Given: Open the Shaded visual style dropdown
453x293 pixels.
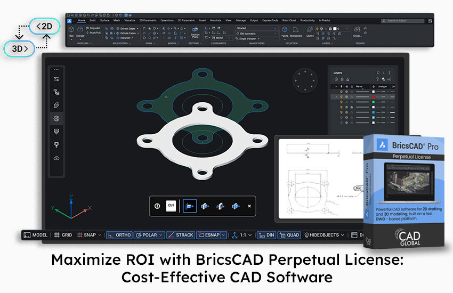Looking at the screenshot, I should [x=256, y=28].
